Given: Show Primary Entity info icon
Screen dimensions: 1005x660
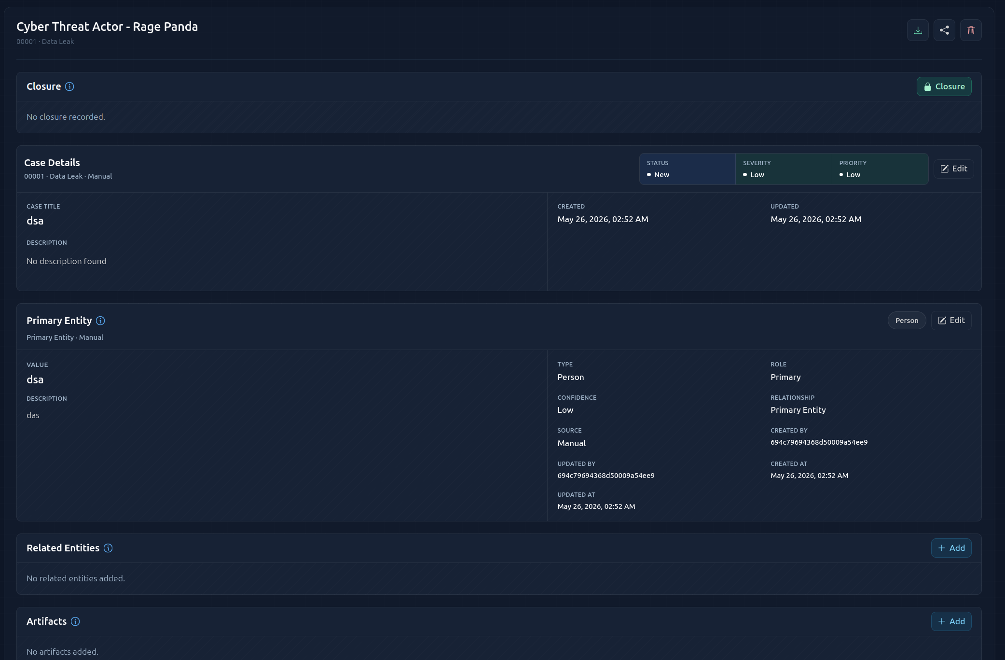Looking at the screenshot, I should pyautogui.click(x=100, y=321).
